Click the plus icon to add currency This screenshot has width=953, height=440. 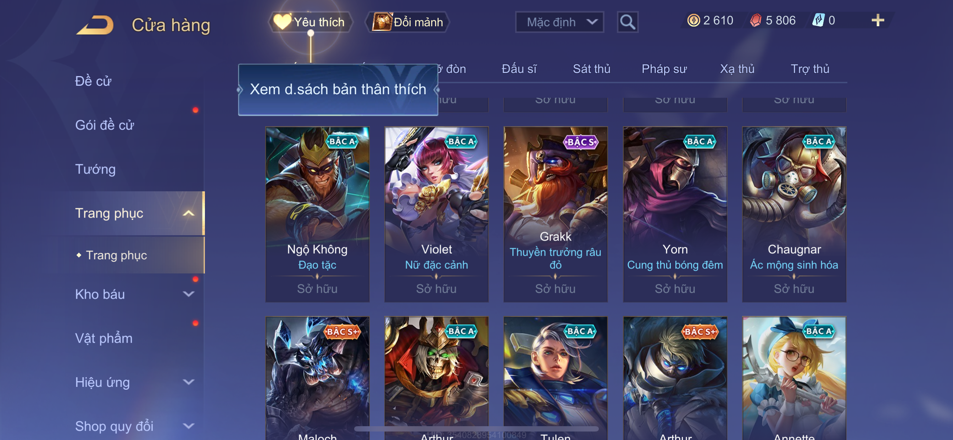click(x=877, y=20)
